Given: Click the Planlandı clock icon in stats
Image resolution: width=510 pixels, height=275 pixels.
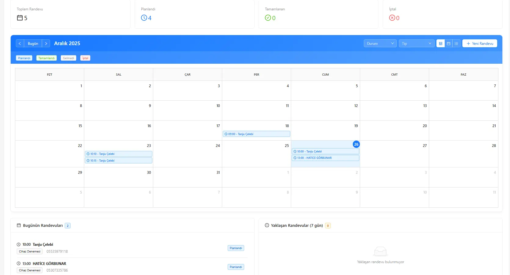Looking at the screenshot, I should point(144,18).
